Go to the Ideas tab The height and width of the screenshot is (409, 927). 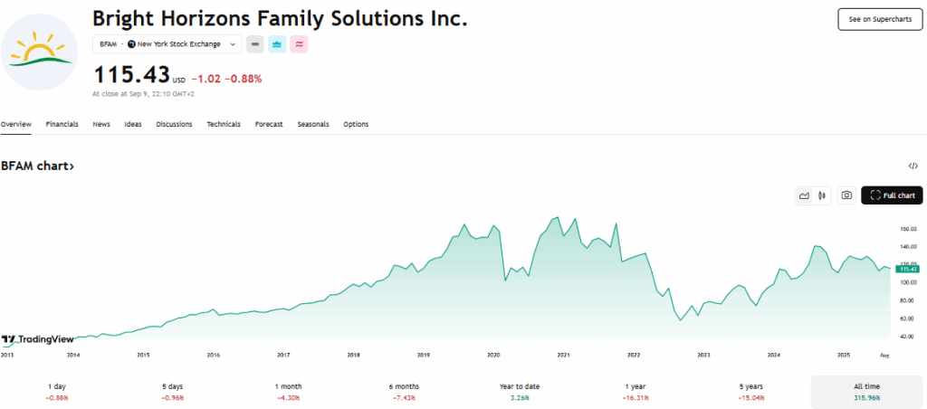133,124
